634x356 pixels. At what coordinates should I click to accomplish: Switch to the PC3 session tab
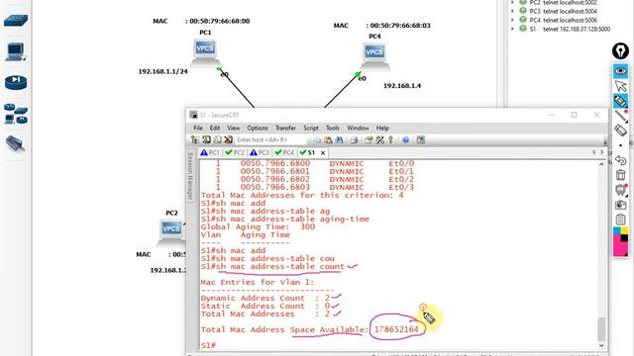click(260, 152)
